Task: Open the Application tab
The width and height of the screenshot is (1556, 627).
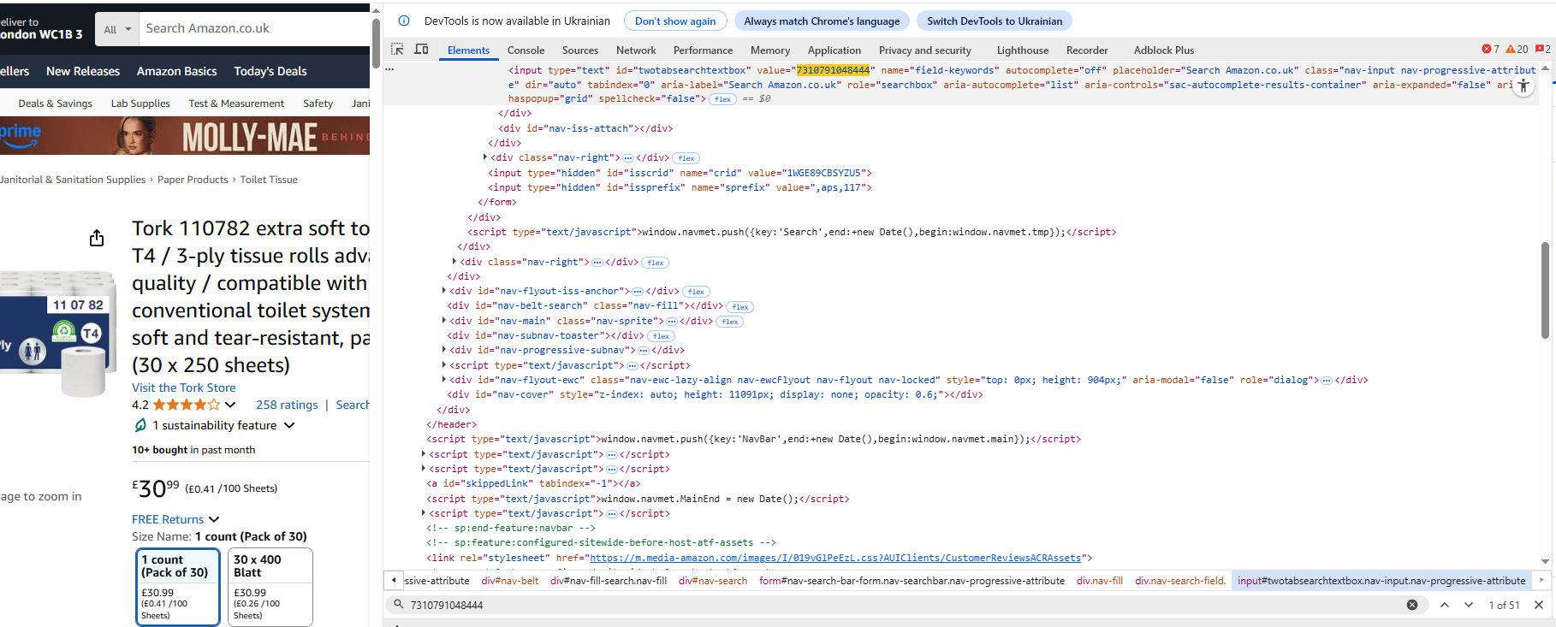Action: [x=834, y=50]
